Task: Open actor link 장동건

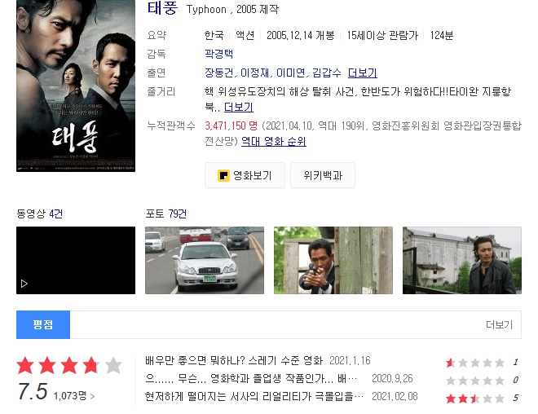Action: 218,73
